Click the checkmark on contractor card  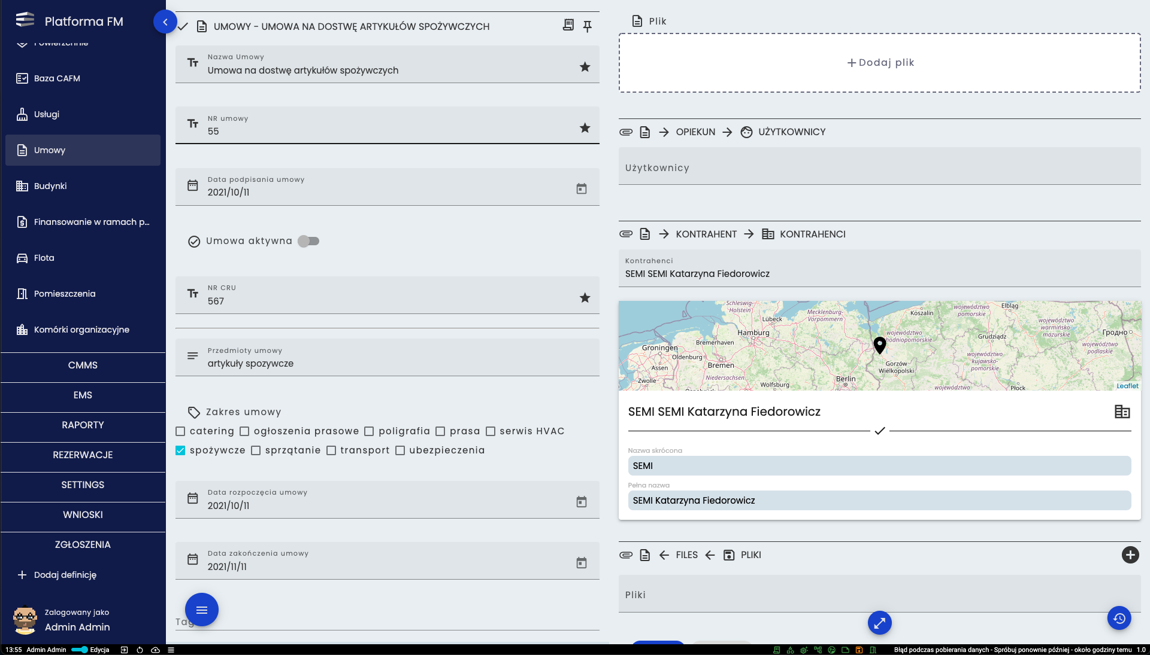(x=879, y=431)
